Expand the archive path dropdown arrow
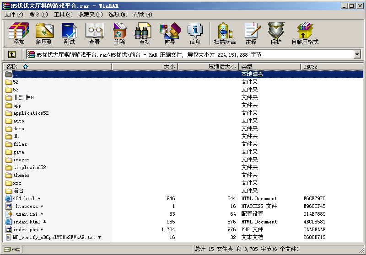Viewport: 366px width, 255px height. 357,54
